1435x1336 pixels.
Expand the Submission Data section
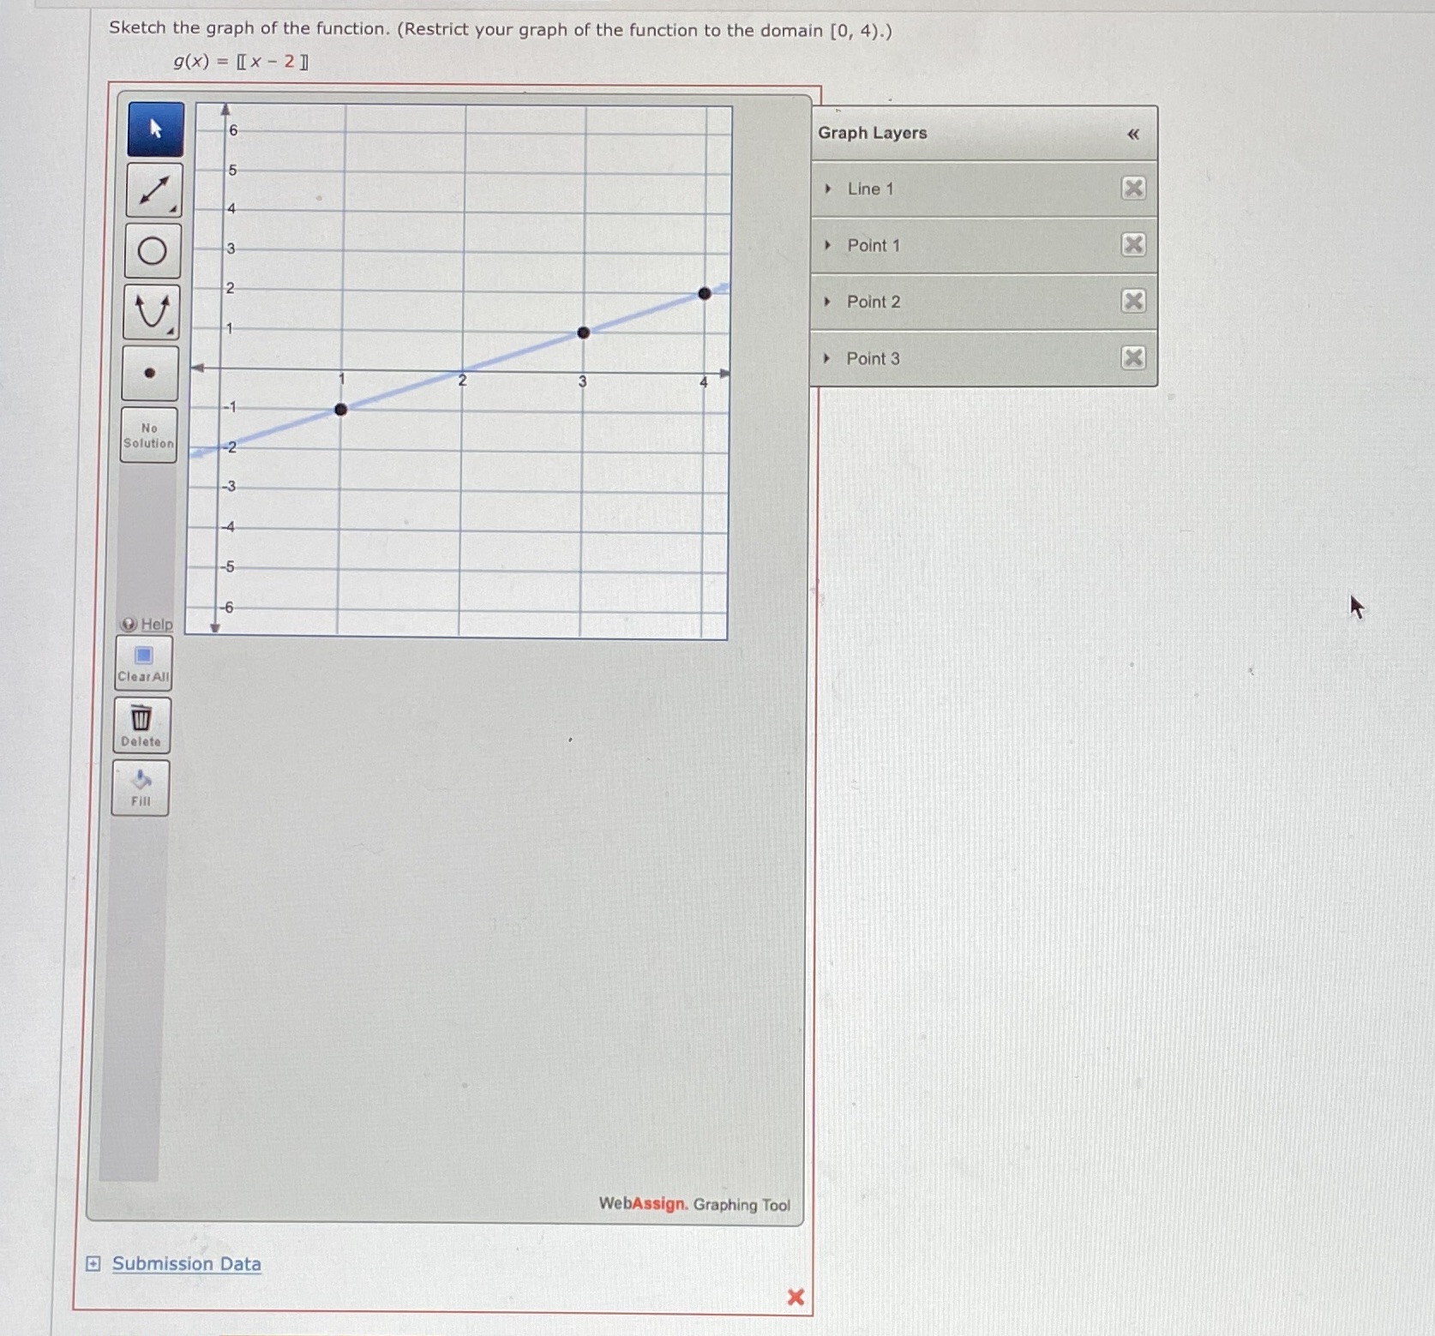click(x=93, y=1263)
